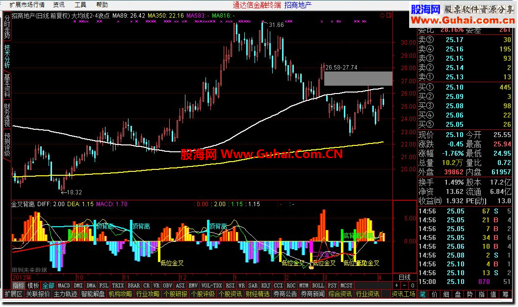Apply the ASI indicator
This screenshot has height=307, width=518.
[x=181, y=285]
